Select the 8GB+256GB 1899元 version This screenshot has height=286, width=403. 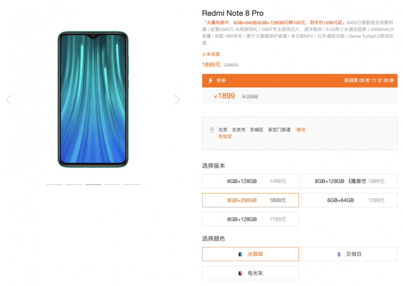pos(250,200)
